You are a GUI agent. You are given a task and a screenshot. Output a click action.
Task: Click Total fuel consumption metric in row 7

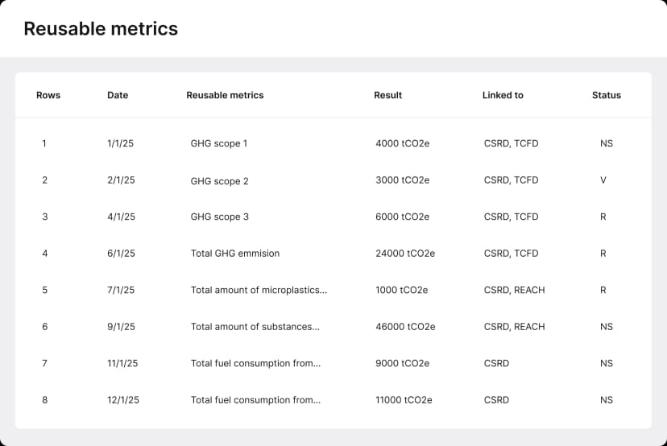pos(255,364)
